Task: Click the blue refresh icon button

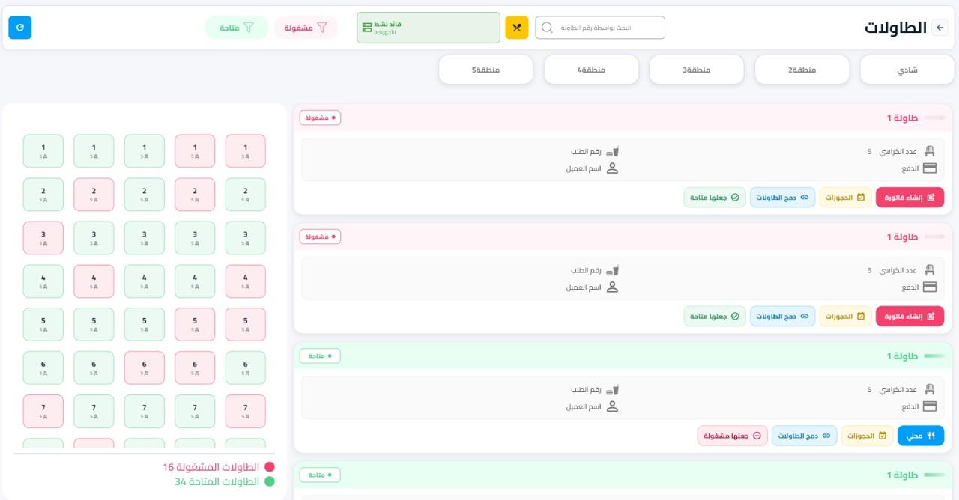Action: [x=20, y=28]
